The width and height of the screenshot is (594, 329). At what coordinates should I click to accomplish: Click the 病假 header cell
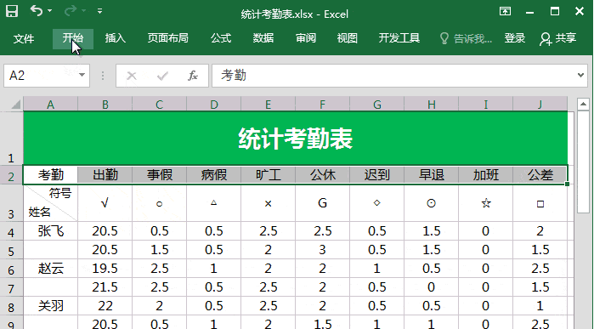click(213, 175)
